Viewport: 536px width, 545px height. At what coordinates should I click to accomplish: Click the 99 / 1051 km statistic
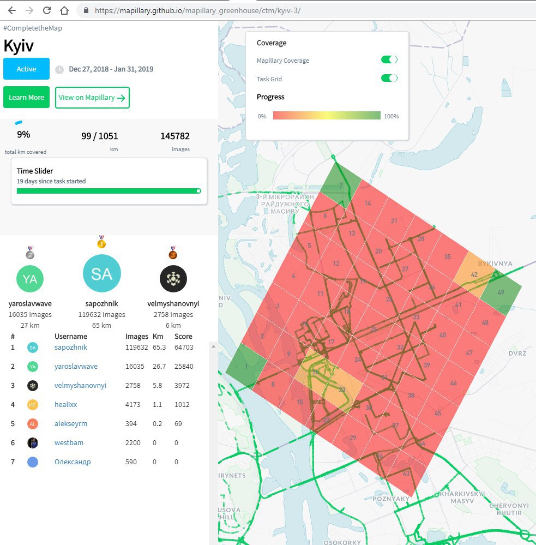pos(100,136)
